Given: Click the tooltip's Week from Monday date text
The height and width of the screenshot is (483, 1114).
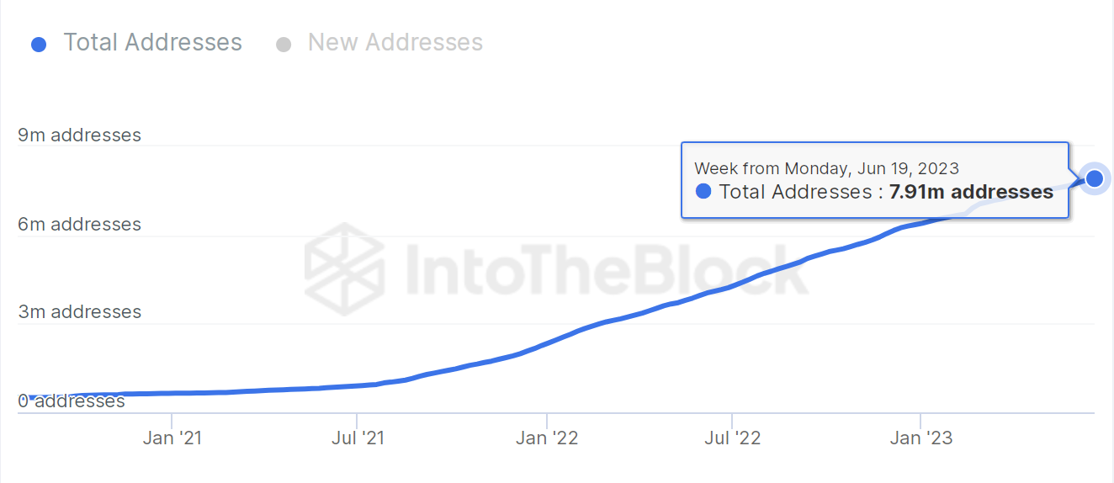Looking at the screenshot, I should 826,169.
